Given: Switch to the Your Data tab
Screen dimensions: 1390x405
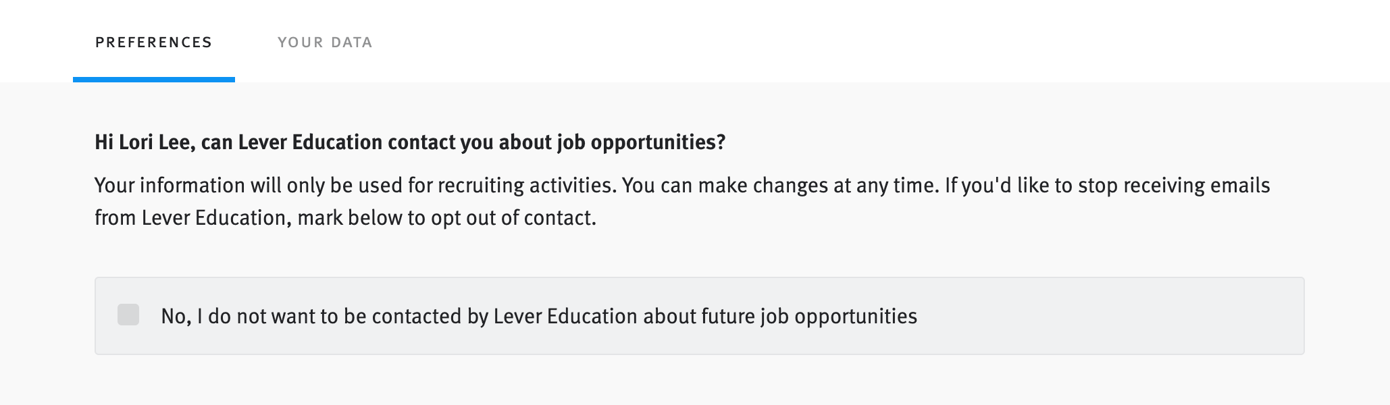Looking at the screenshot, I should (325, 43).
